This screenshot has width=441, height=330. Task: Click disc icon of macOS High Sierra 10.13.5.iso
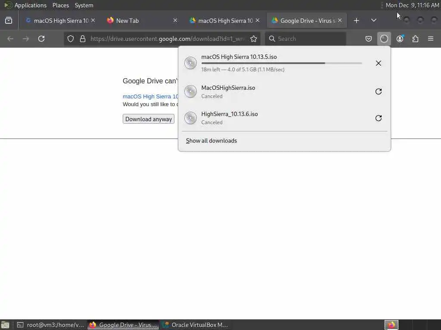coord(190,63)
